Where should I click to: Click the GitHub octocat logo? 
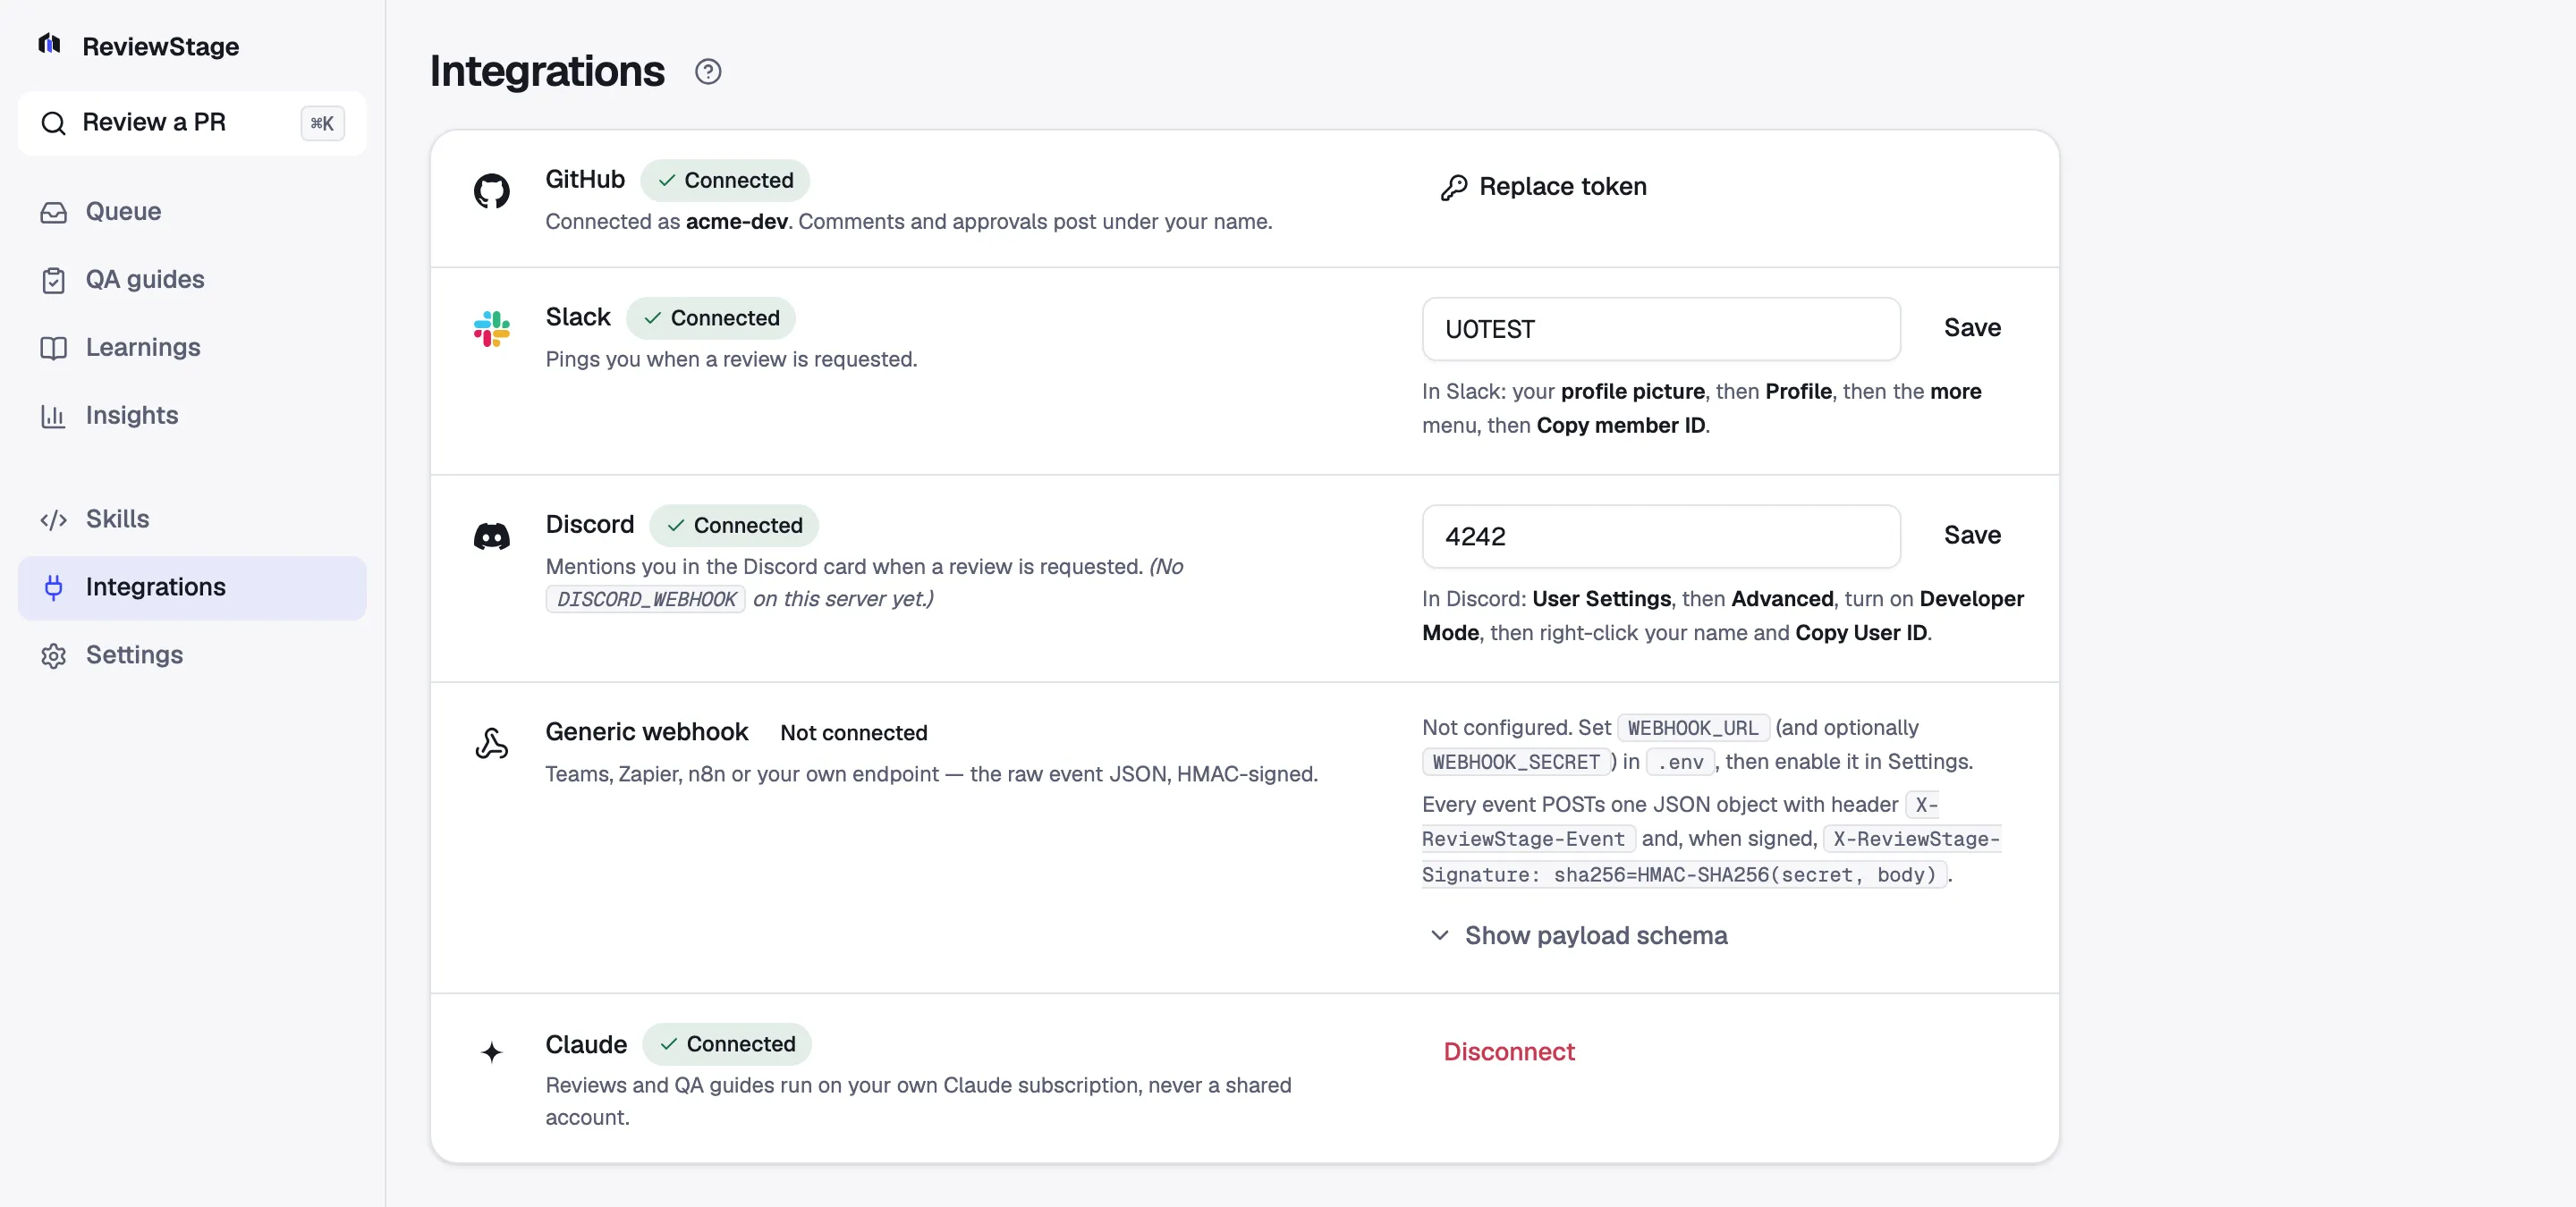491,190
